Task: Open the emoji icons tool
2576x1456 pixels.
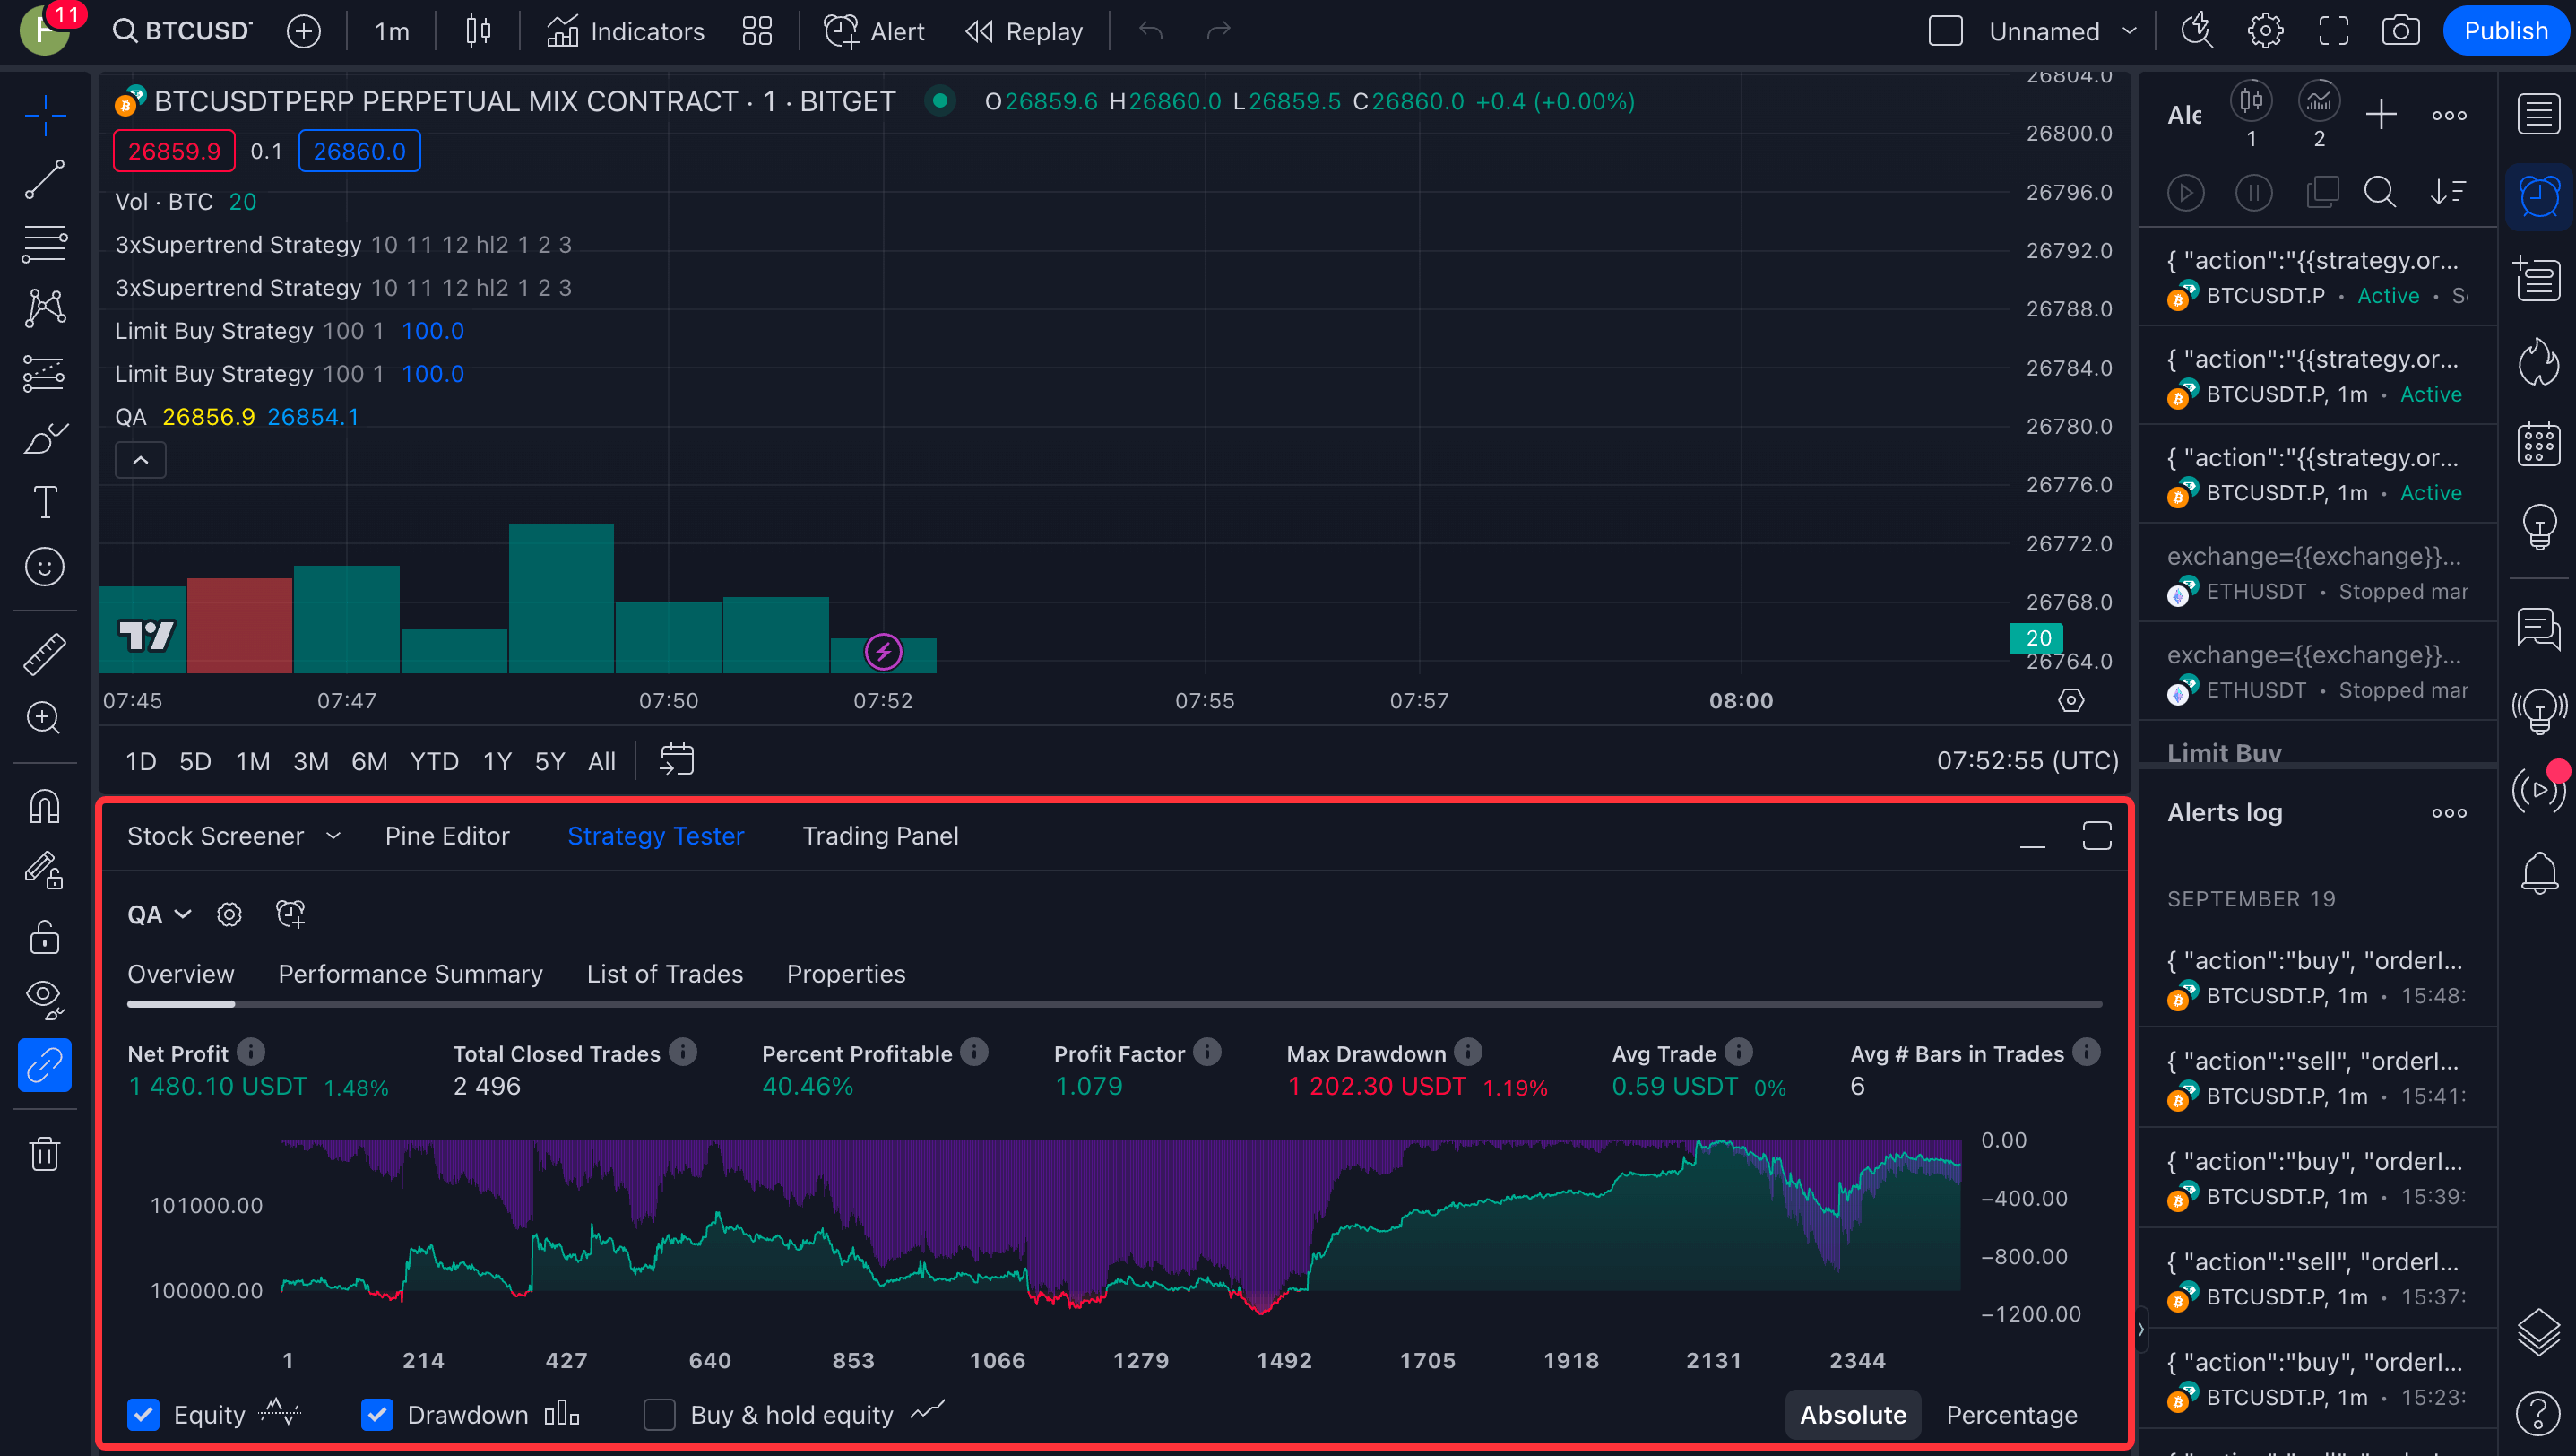Action: (45, 567)
